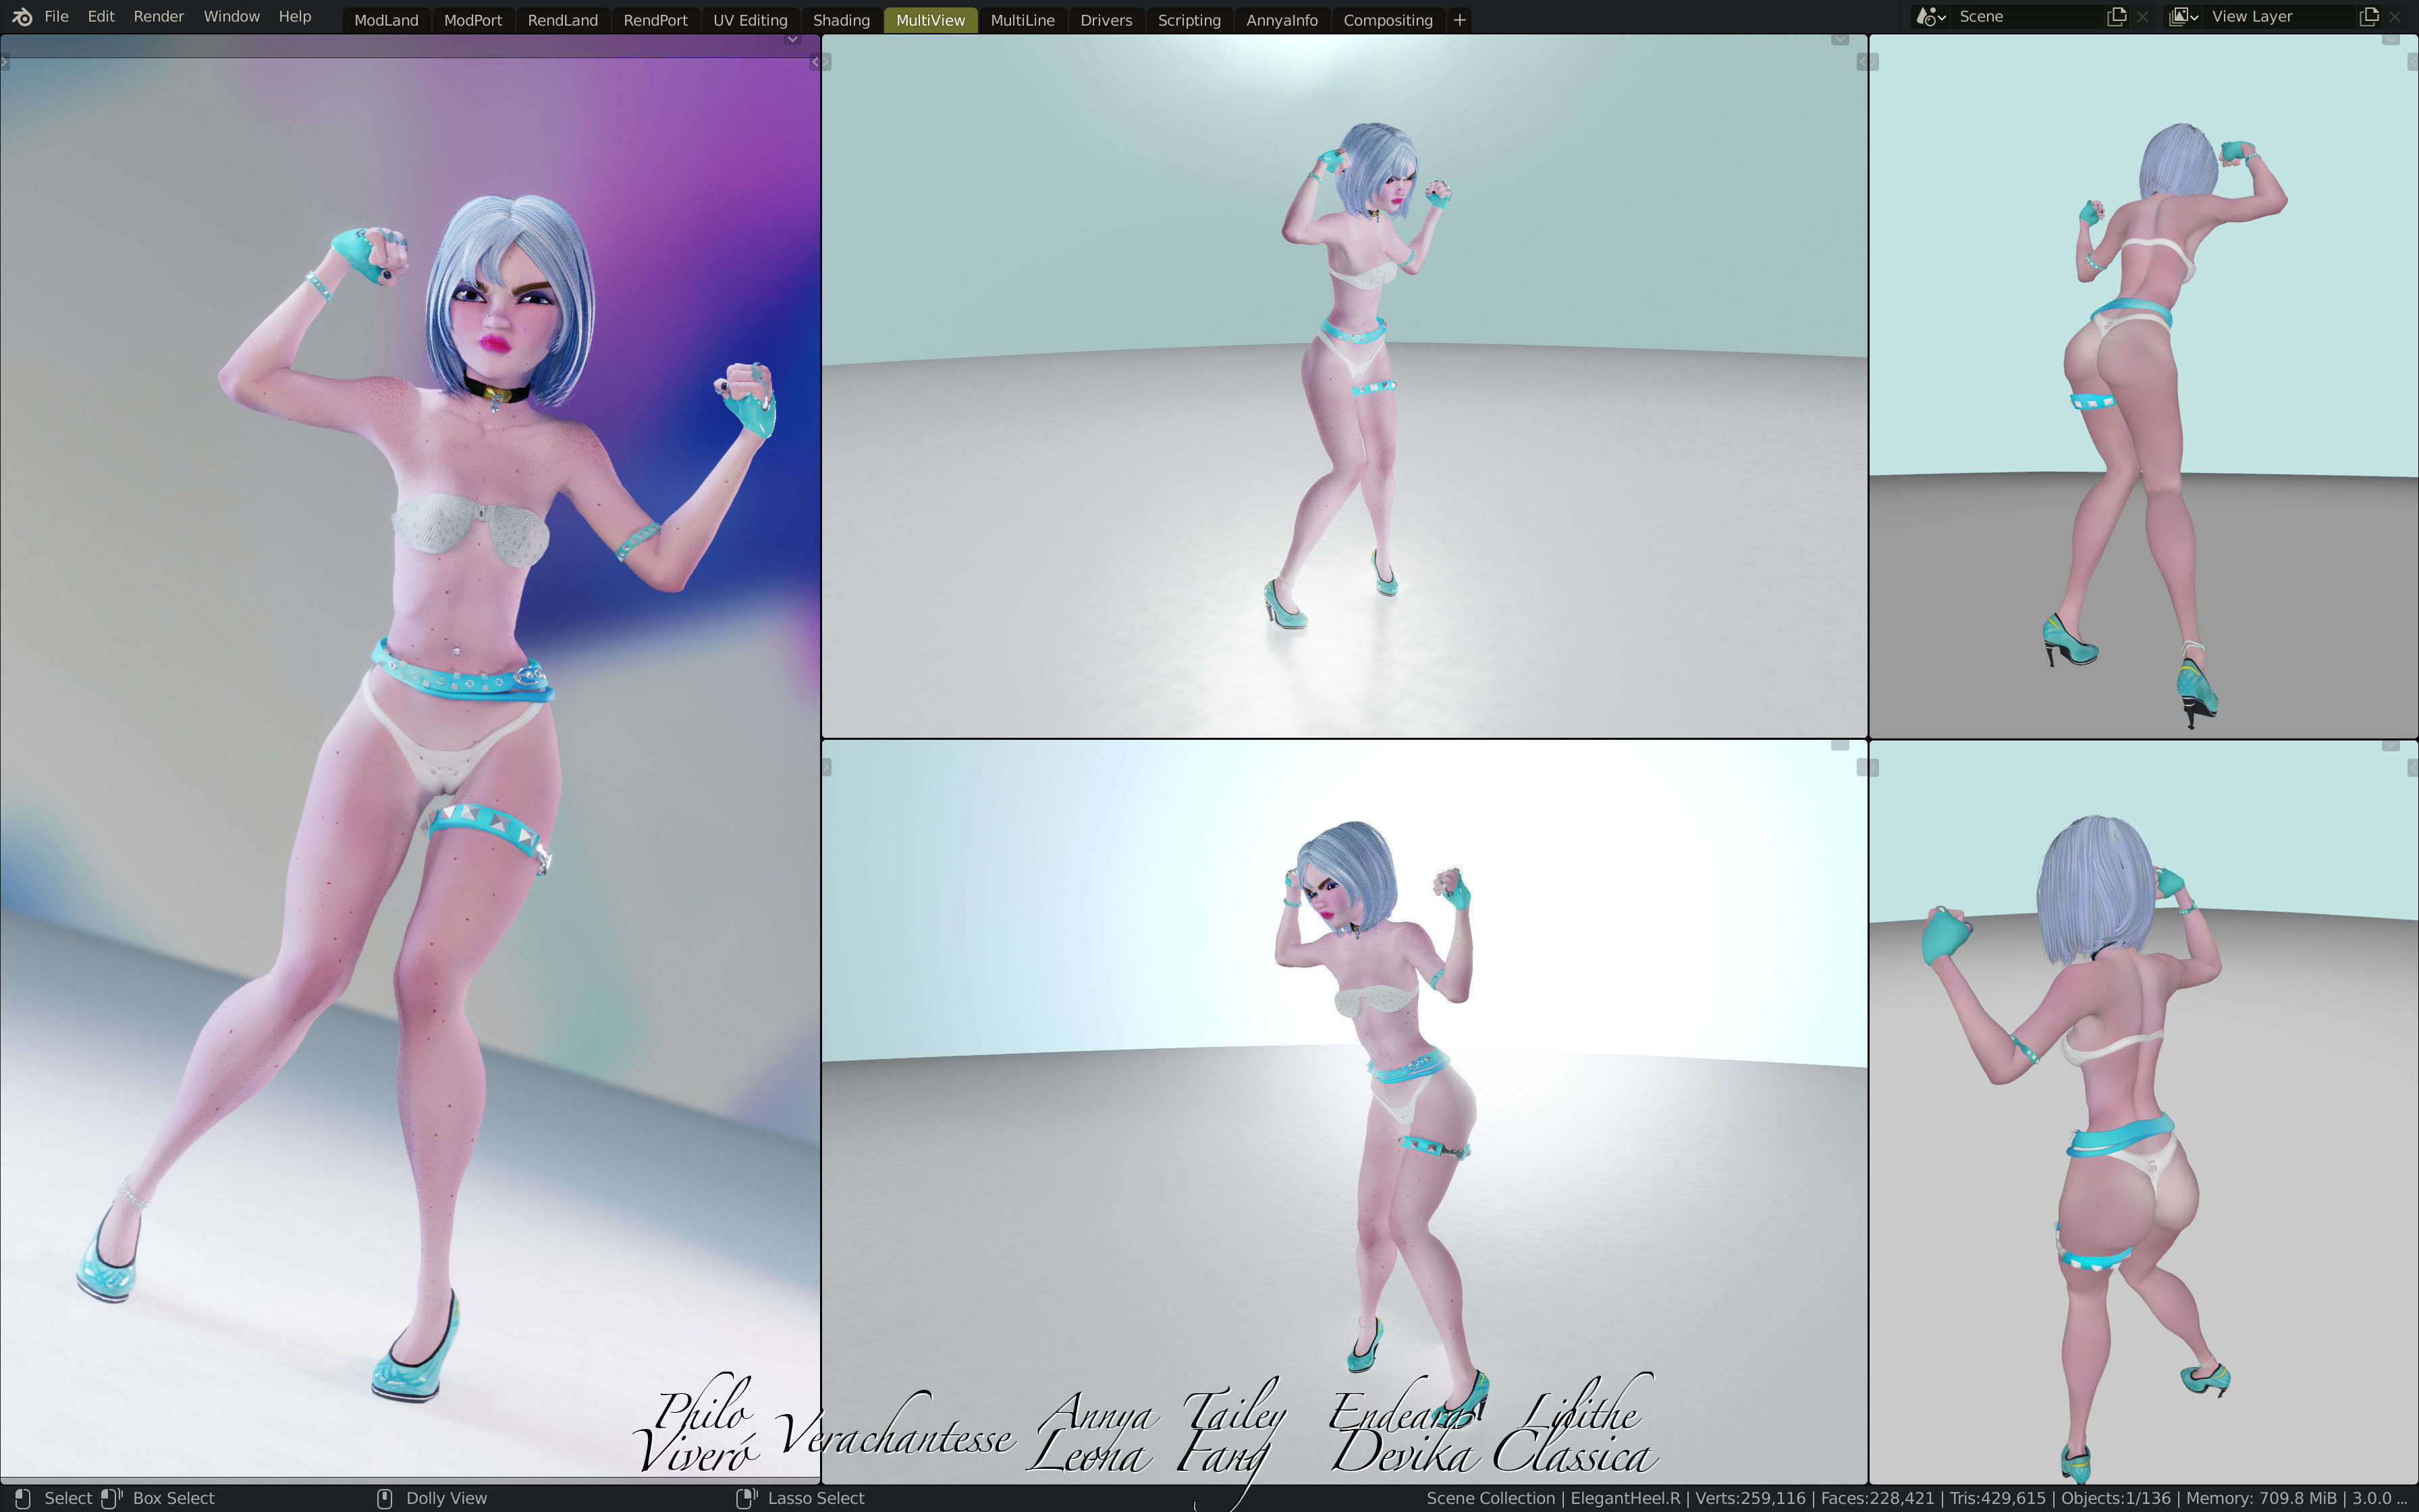2419x1512 pixels.
Task: Expand the header chevron of the bottom-center viewport
Action: tap(1839, 744)
